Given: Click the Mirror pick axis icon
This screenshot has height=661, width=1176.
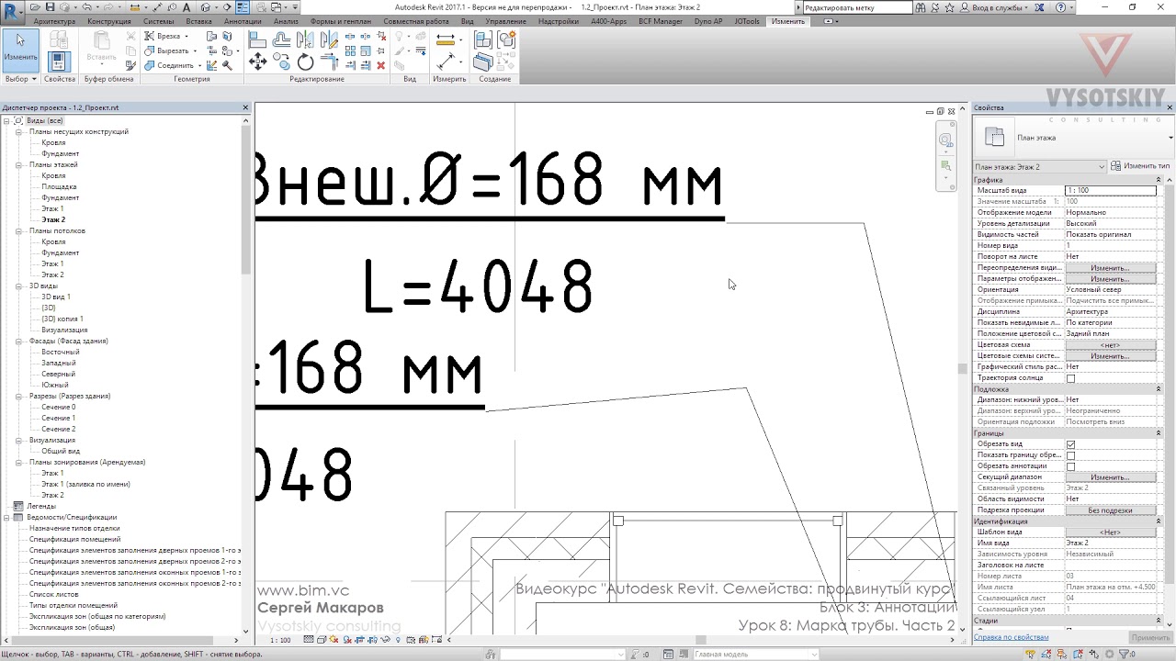Looking at the screenshot, I should click(305, 39).
